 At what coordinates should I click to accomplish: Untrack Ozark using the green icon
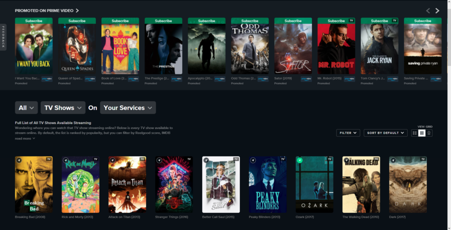[300, 160]
